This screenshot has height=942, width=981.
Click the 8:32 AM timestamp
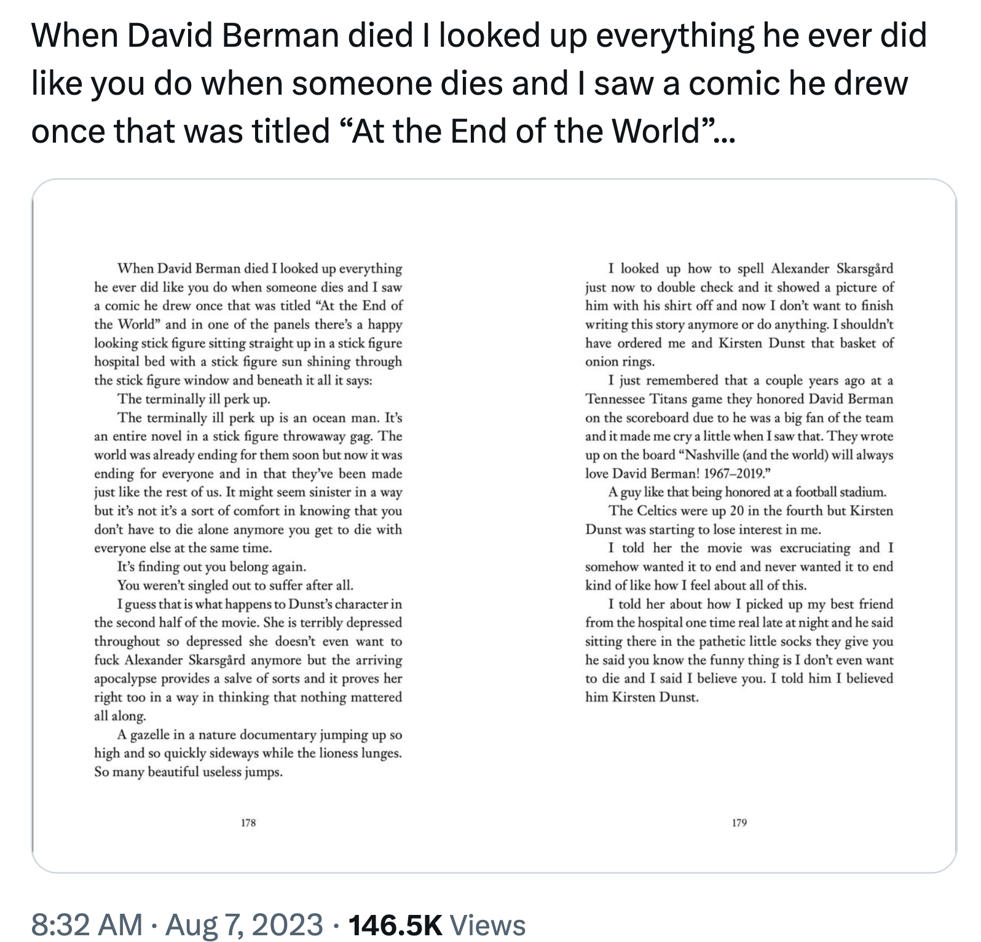(x=86, y=925)
